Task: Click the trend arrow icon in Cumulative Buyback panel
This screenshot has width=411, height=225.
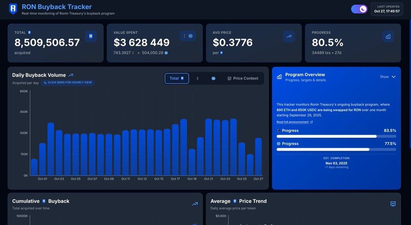Action: [195, 204]
